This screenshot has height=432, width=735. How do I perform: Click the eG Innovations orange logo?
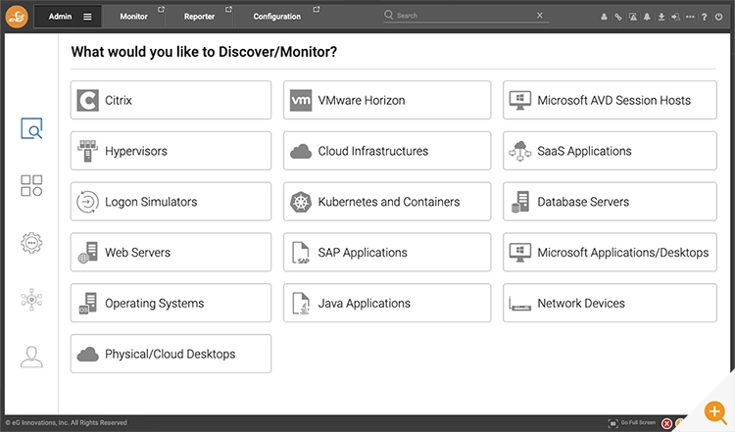17,17
